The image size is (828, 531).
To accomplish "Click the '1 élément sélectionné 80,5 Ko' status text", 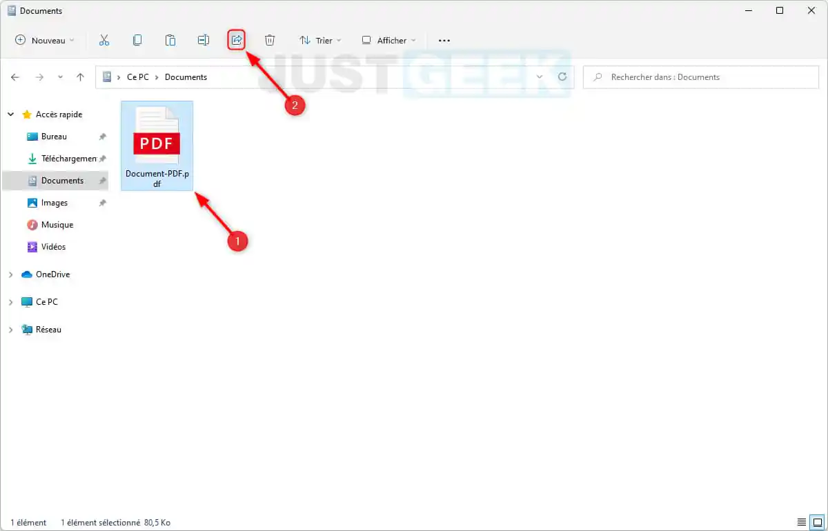I will pyautogui.click(x=115, y=523).
